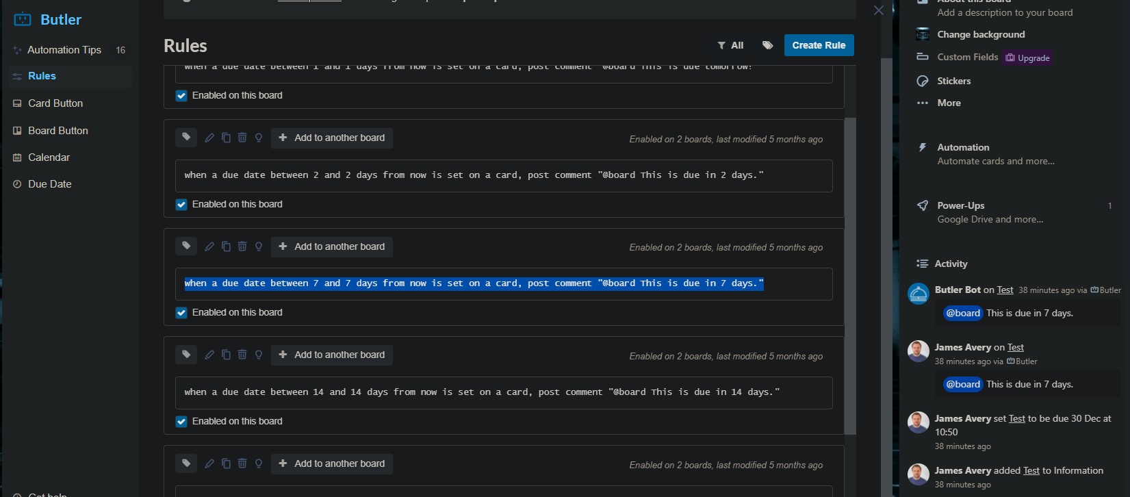Filter rules by tag using the header tag icon
The image size is (1130, 497).
(768, 45)
